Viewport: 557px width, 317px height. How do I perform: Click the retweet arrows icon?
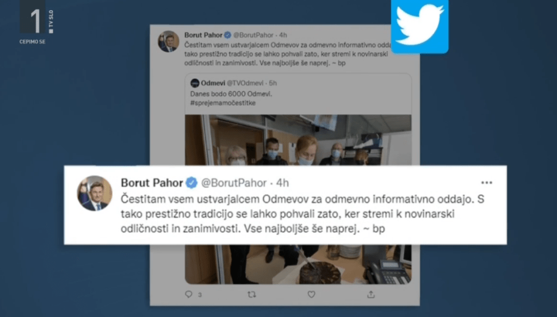pos(251,294)
